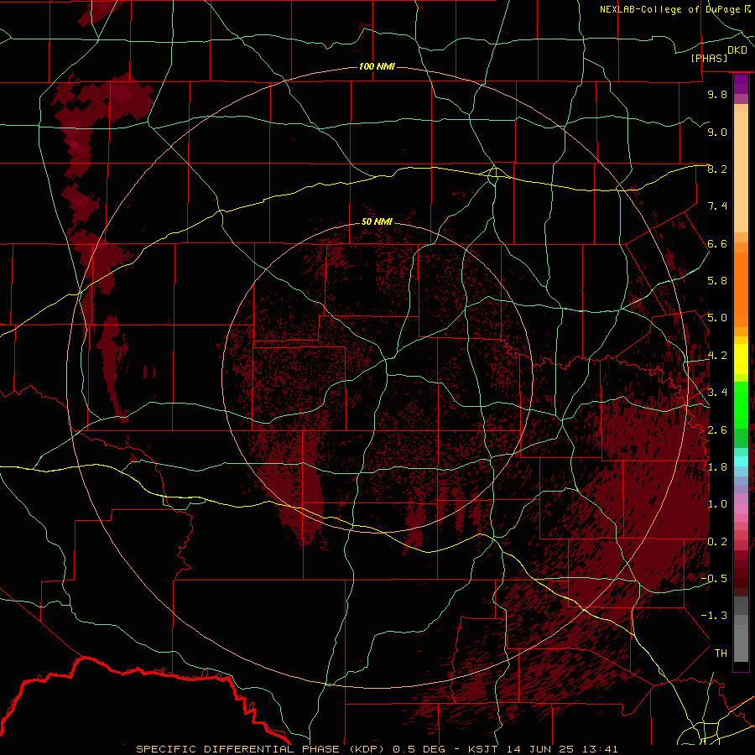Click the 5.8 value on the color scale
The image size is (755, 755).
pos(717,281)
